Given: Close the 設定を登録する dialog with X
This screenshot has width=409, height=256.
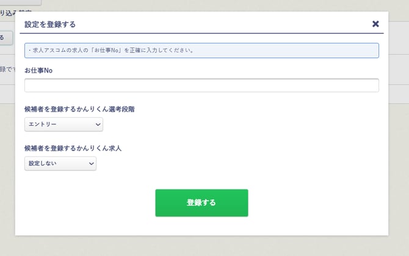Looking at the screenshot, I should (x=375, y=24).
